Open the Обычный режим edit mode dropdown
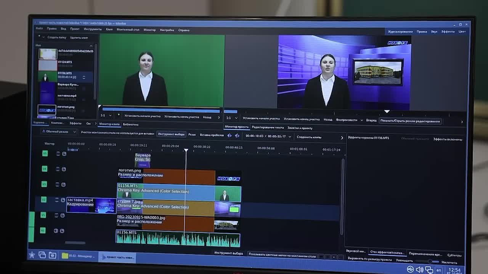Image resolution: width=488 pixels, height=274 pixels. click(x=59, y=132)
